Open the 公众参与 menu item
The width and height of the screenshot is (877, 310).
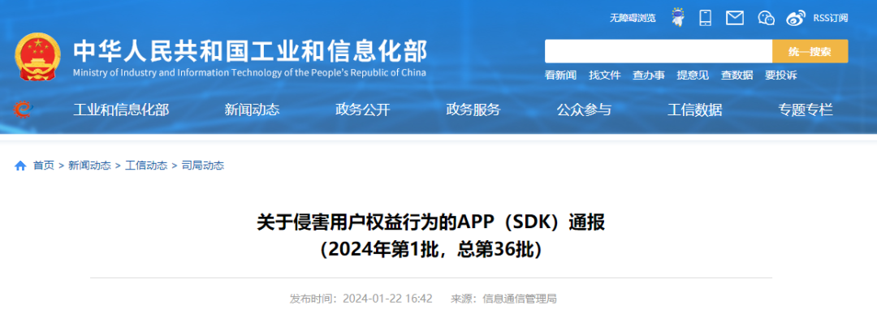(584, 110)
